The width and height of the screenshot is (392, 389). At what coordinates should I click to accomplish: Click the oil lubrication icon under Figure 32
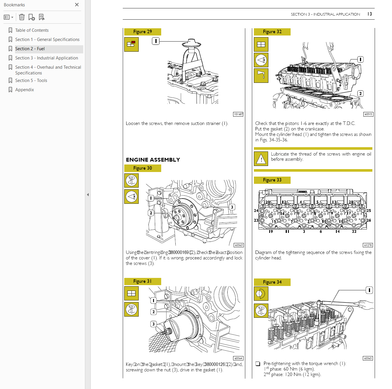[261, 76]
